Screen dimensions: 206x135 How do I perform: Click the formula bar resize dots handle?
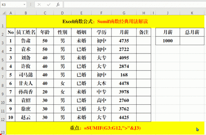point(31,5)
